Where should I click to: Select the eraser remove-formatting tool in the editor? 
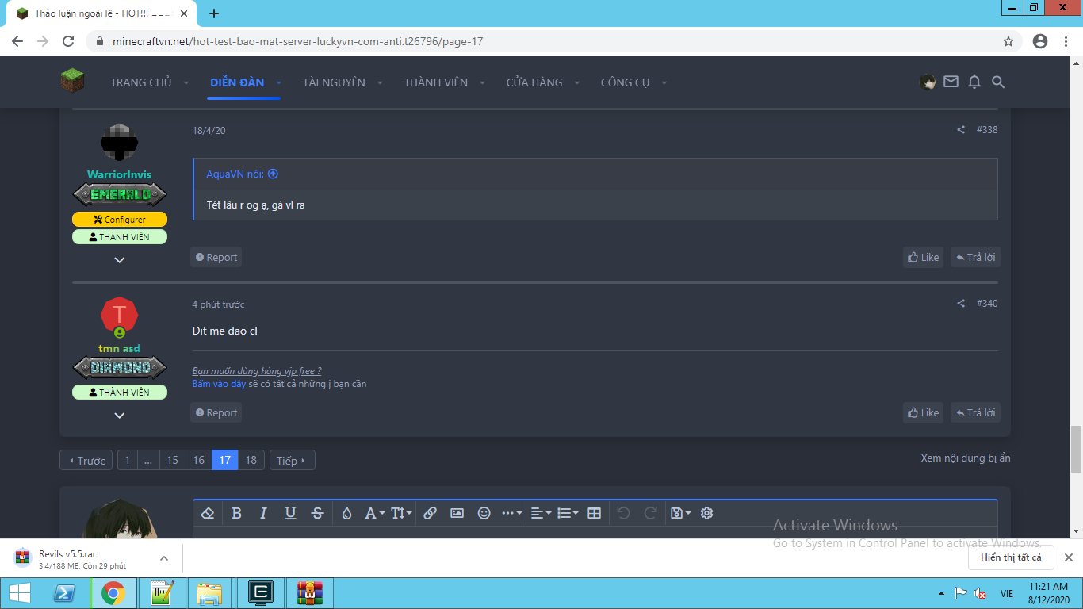coord(208,513)
